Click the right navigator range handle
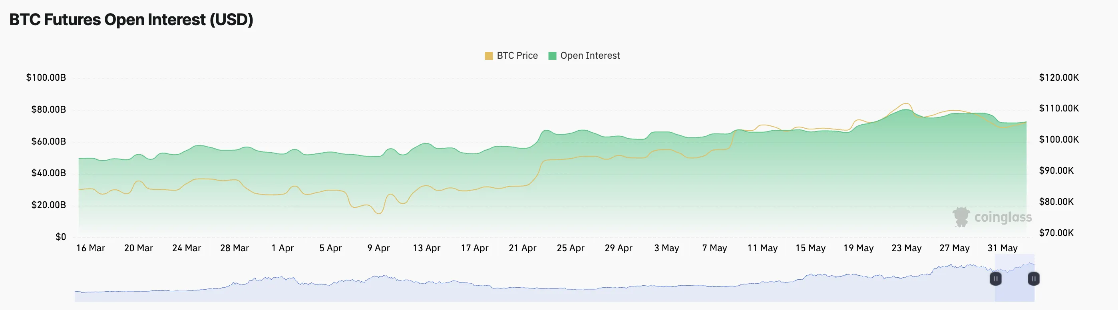This screenshot has width=1118, height=310. 1033,279
